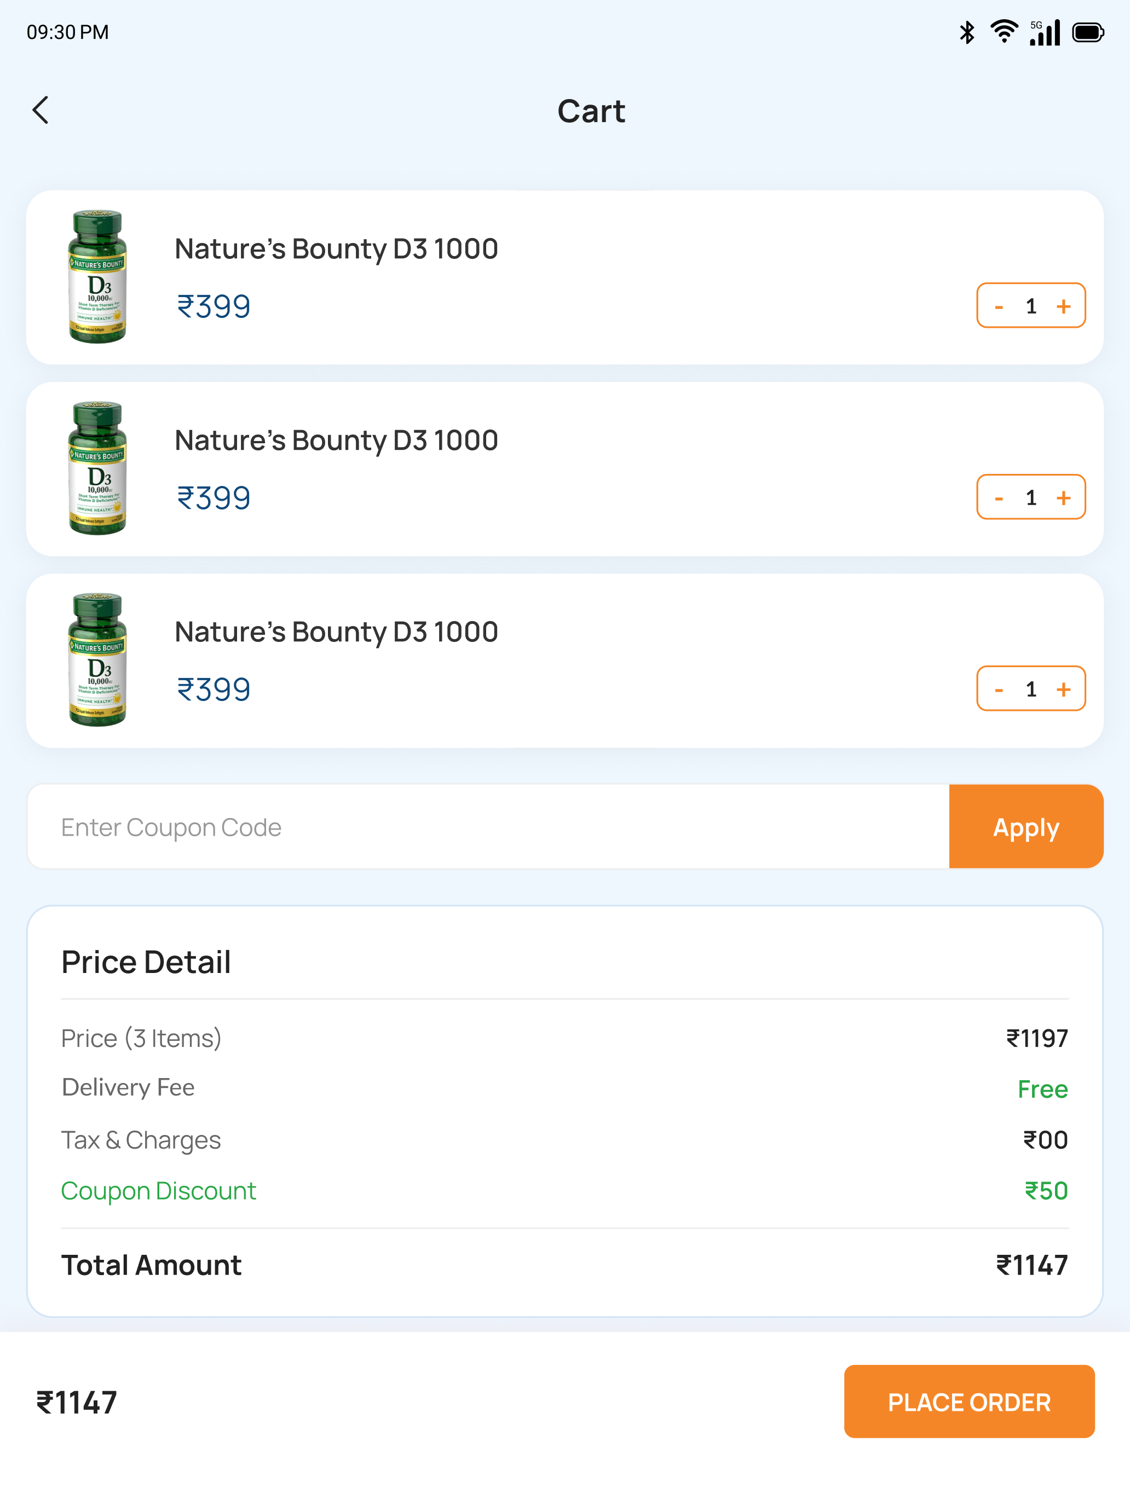1130x1506 pixels.
Task: Open third Nature's Bounty bottle image
Action: pyautogui.click(x=98, y=660)
